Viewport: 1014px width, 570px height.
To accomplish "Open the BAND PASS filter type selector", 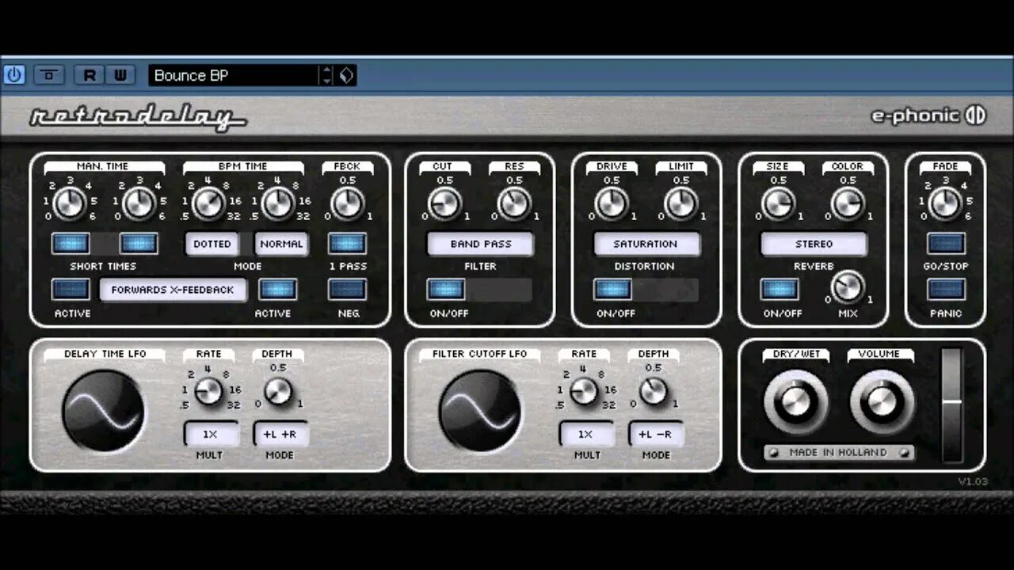I will pyautogui.click(x=481, y=244).
